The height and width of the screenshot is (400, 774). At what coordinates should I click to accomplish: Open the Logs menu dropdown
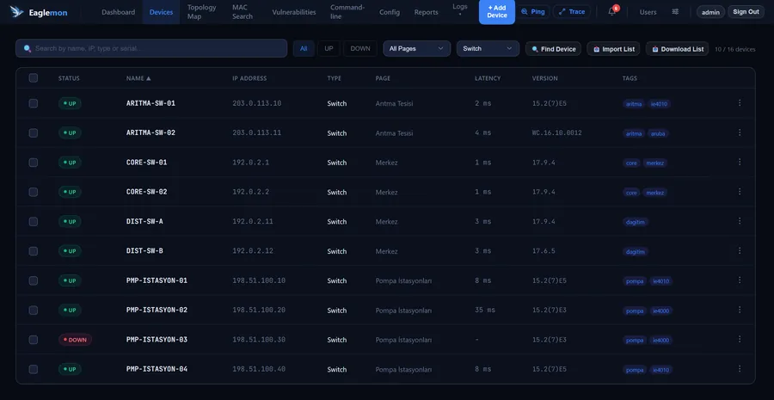[x=459, y=9]
